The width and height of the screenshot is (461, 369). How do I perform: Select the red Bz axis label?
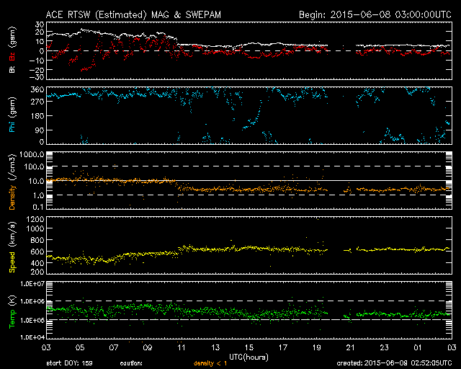click(12, 55)
